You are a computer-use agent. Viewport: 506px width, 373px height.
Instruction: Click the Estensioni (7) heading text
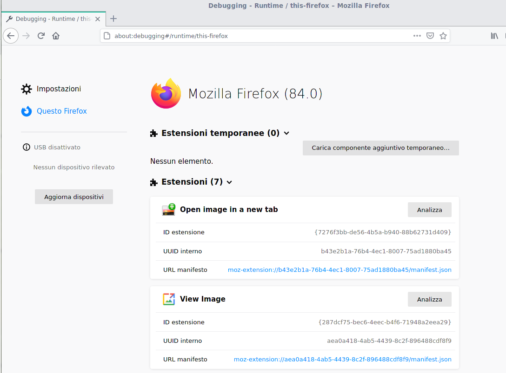click(192, 182)
